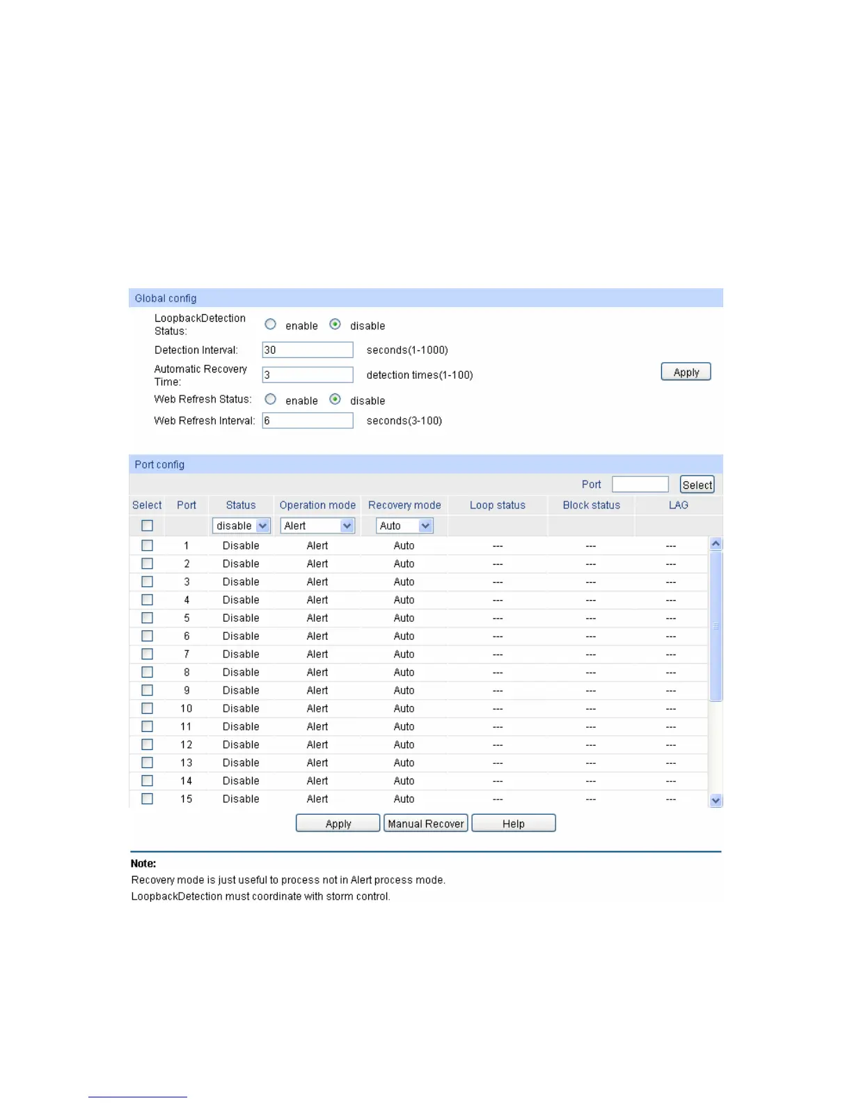Select disable for Web Refresh Status
The height and width of the screenshot is (1103, 852).
(335, 399)
